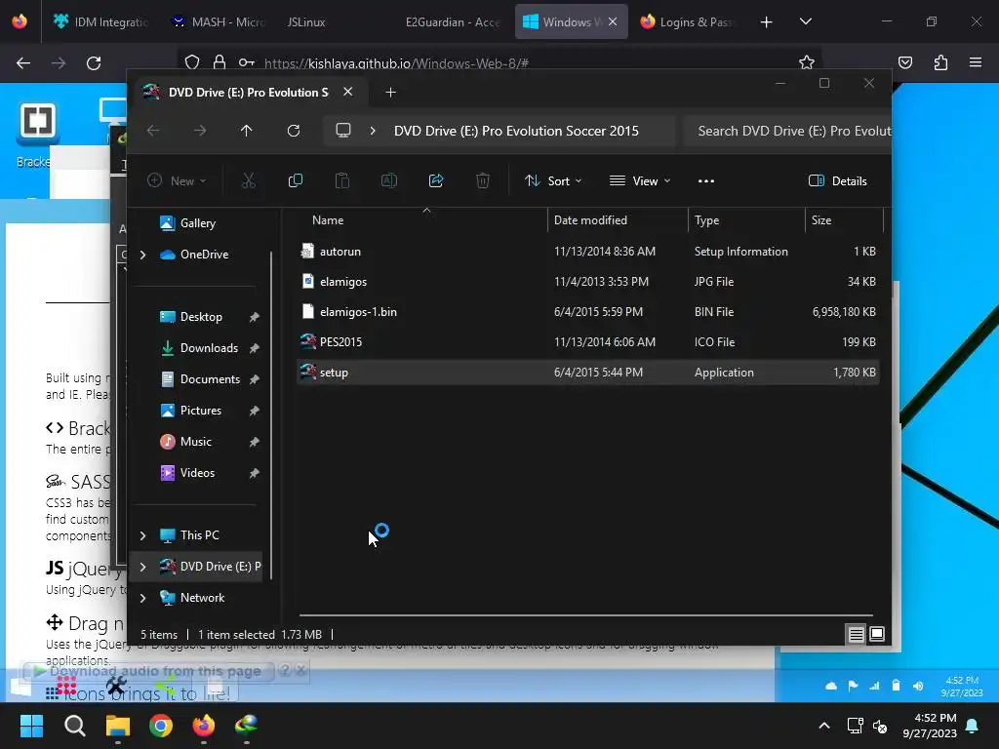Viewport: 999px width, 749px height.
Task: Open the Windows Start menu
Action: 31,726
